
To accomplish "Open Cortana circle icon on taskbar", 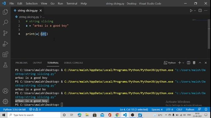I will (x=64, y=115).
